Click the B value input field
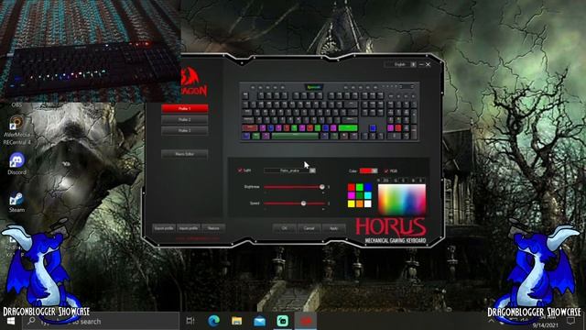The width and height of the screenshot is (586, 330). (x=421, y=181)
